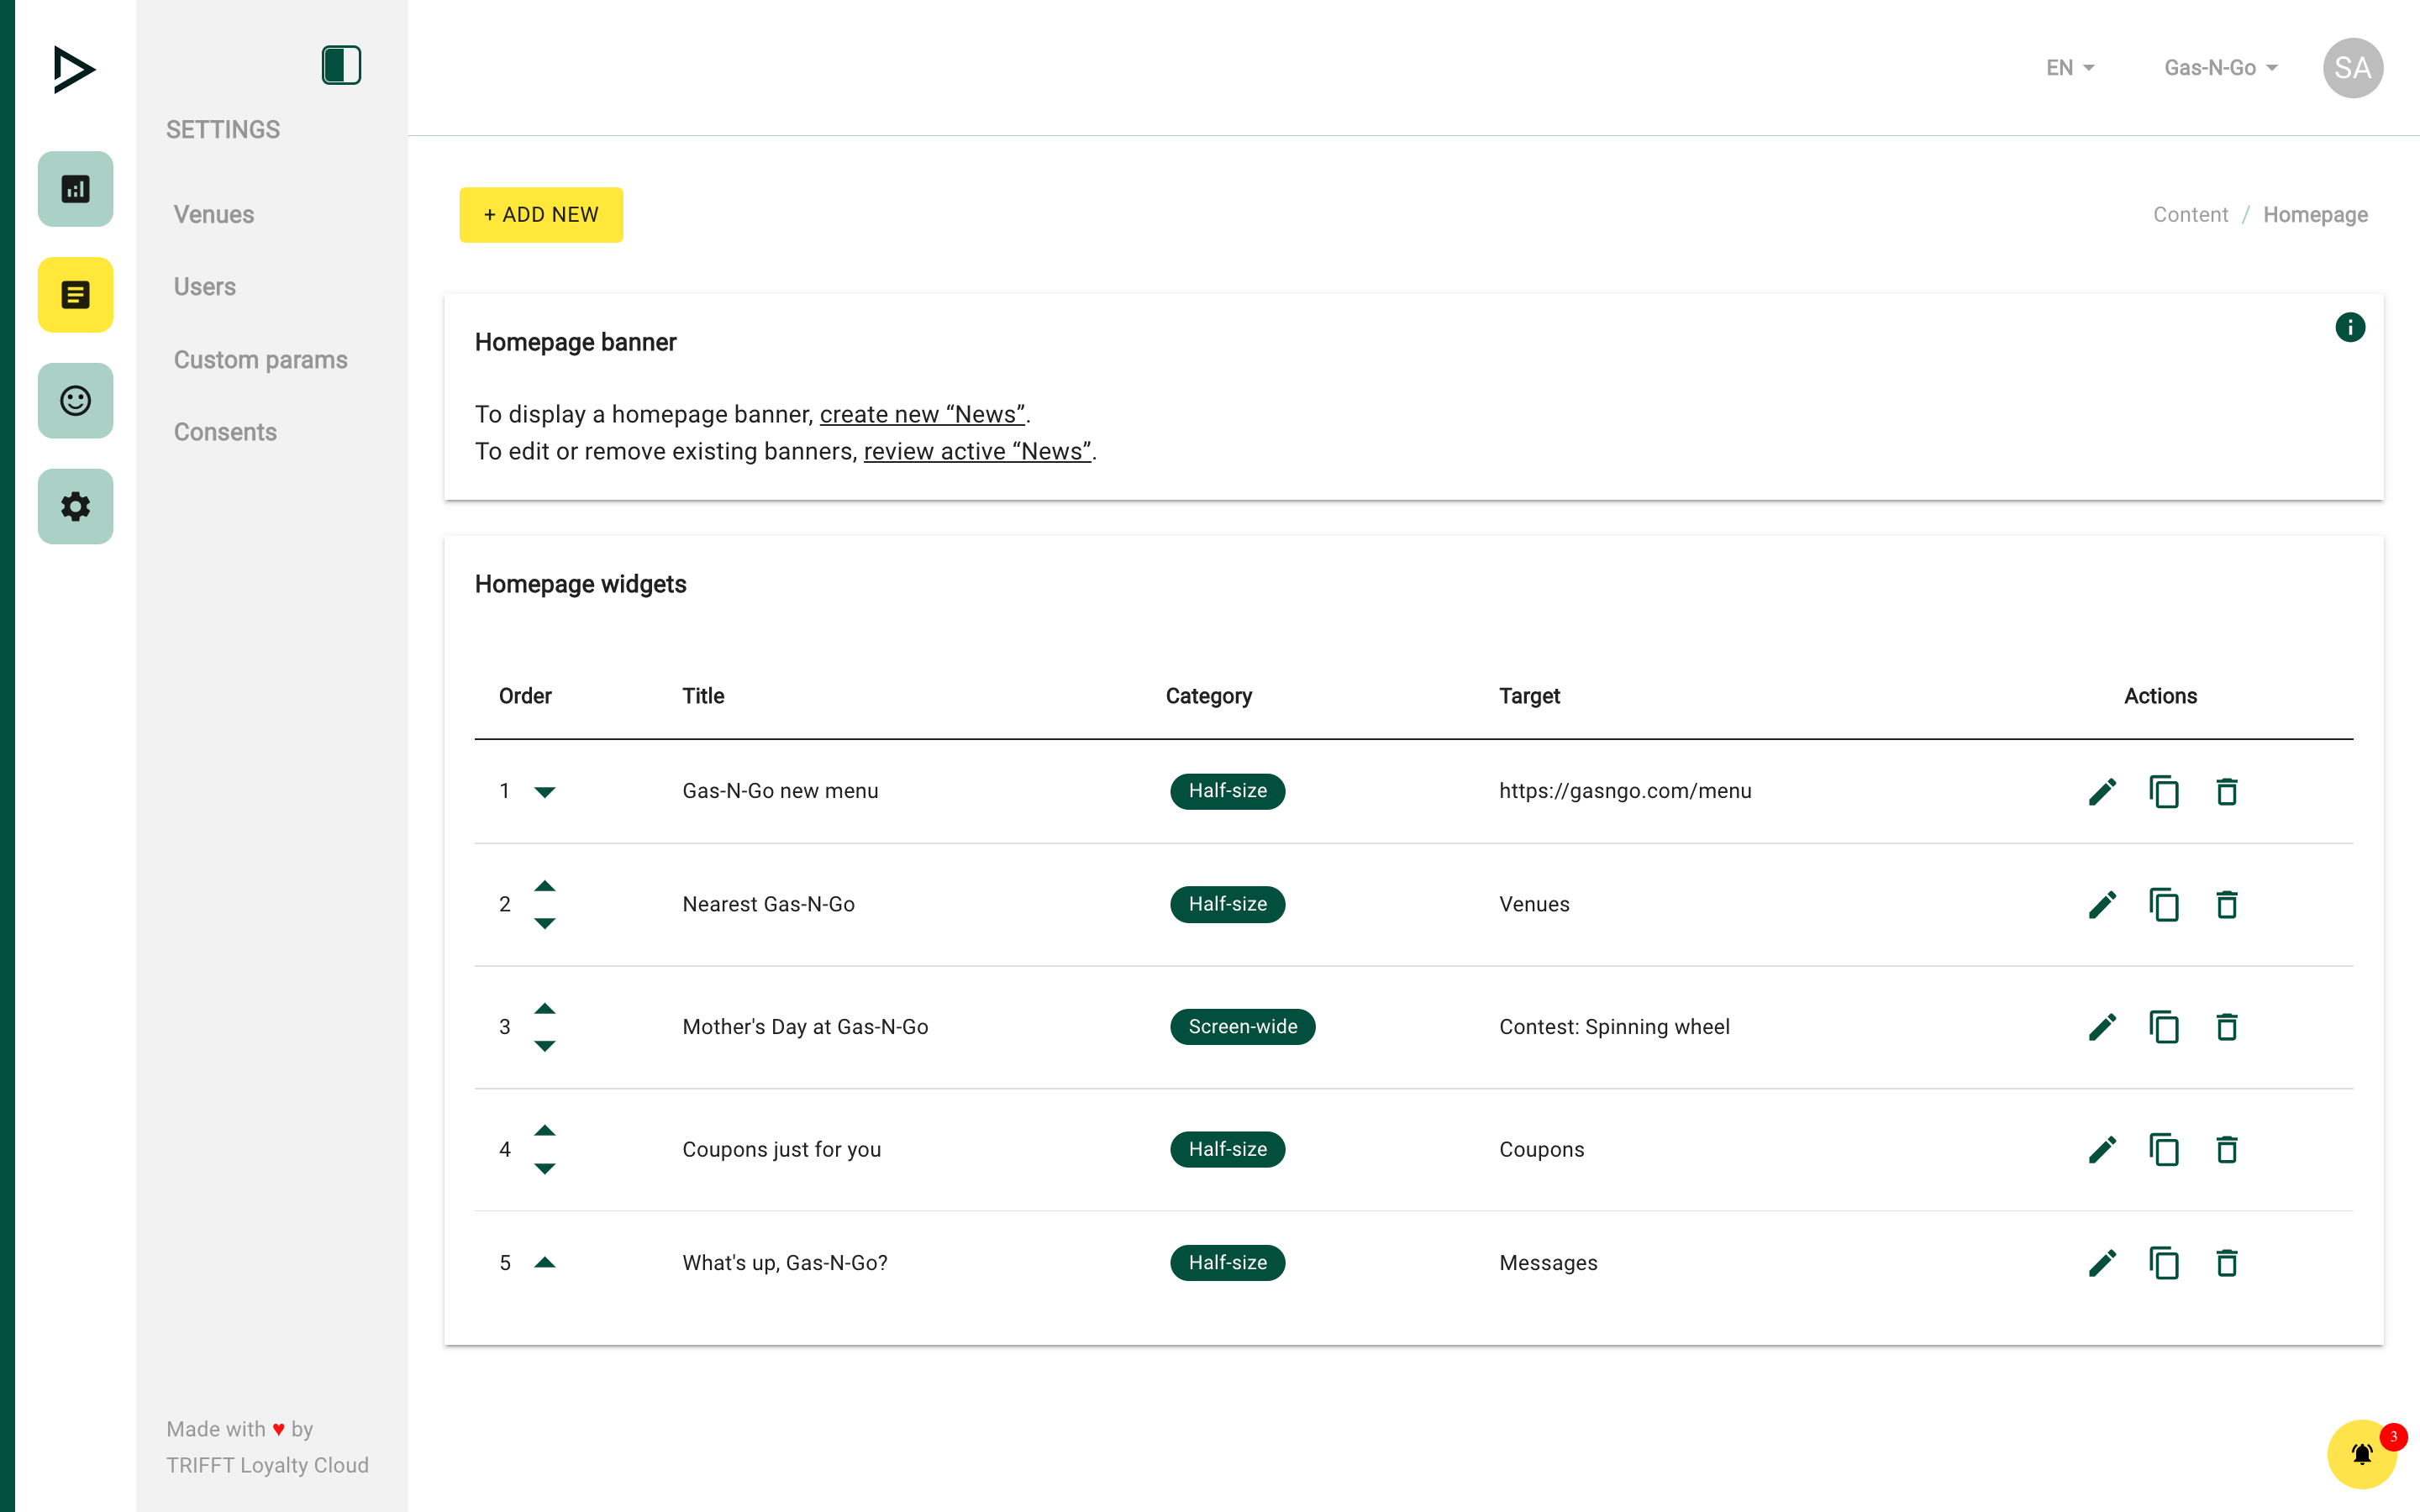Move Coupons just for you down

coord(544,1168)
